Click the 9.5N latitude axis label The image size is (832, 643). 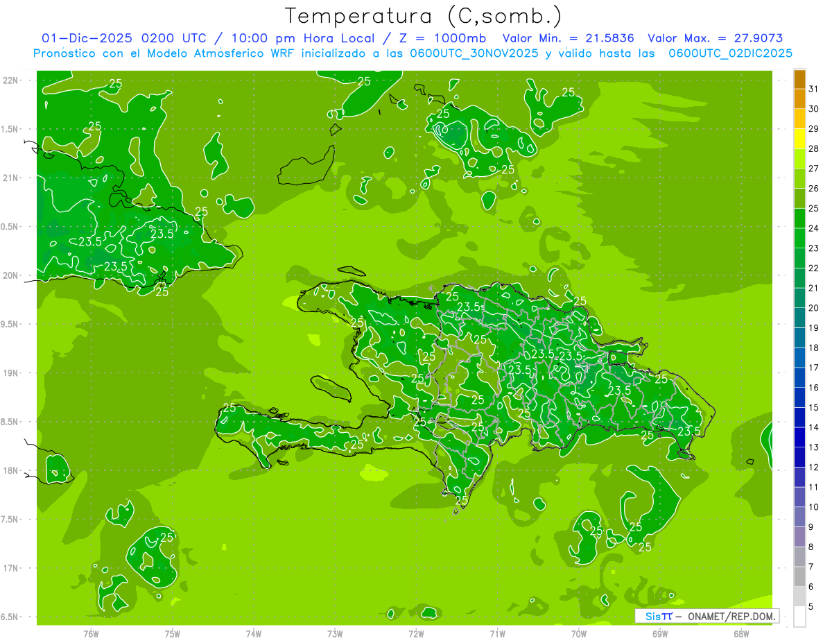(x=10, y=325)
